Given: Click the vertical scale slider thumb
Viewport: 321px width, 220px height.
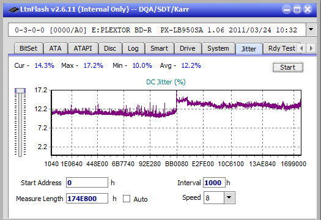Looking at the screenshot, I should coord(20,90).
